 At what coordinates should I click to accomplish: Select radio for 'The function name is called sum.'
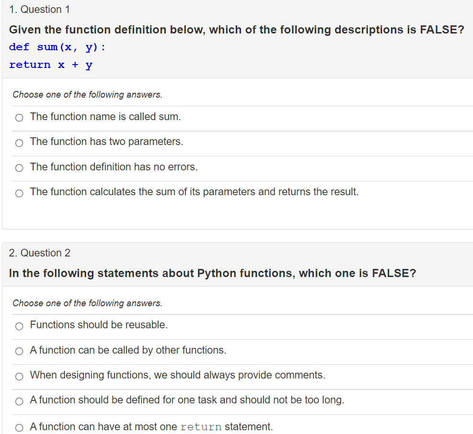point(19,118)
